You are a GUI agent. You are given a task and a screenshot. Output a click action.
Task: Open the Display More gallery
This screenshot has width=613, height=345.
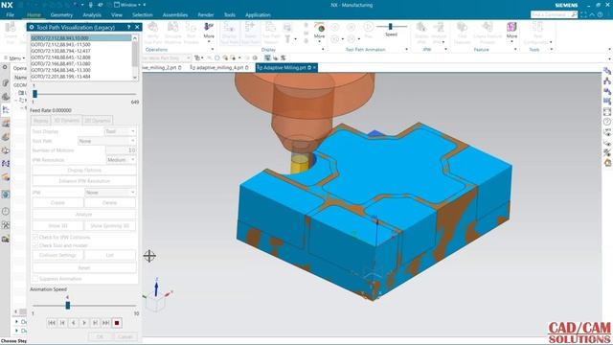319,31
